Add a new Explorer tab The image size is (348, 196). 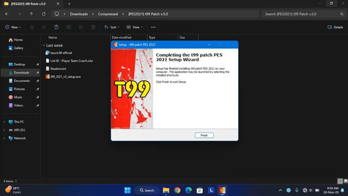coord(69,4)
